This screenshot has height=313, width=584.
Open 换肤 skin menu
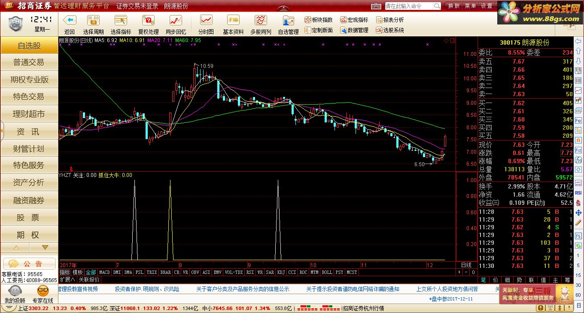[x=454, y=6]
